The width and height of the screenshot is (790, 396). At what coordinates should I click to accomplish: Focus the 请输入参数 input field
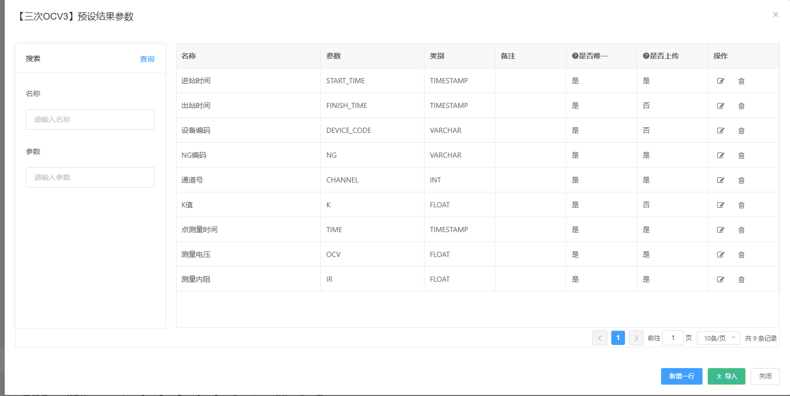pyautogui.click(x=90, y=177)
